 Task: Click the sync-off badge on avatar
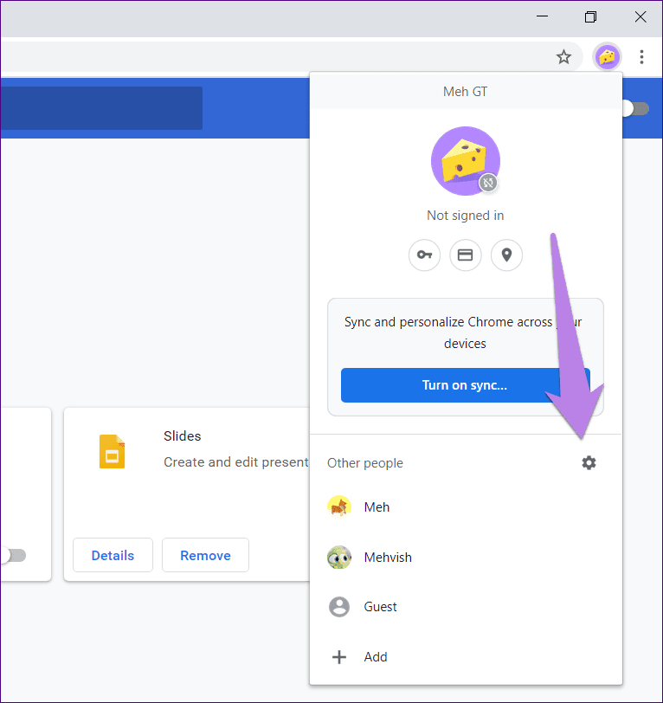pyautogui.click(x=488, y=183)
